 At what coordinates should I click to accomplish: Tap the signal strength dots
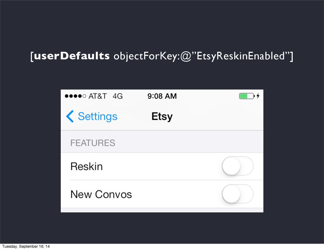click(x=75, y=96)
